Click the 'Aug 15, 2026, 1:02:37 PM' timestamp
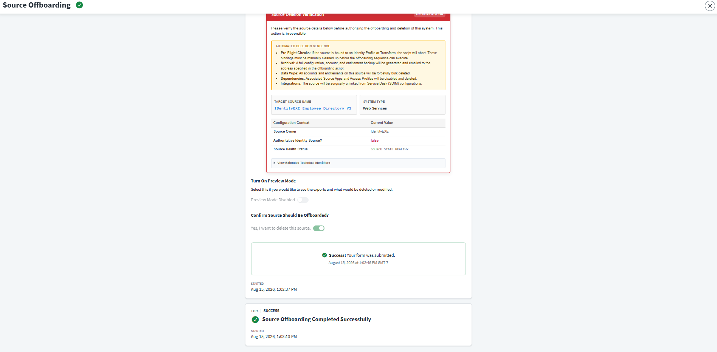717x352 pixels. (274, 289)
